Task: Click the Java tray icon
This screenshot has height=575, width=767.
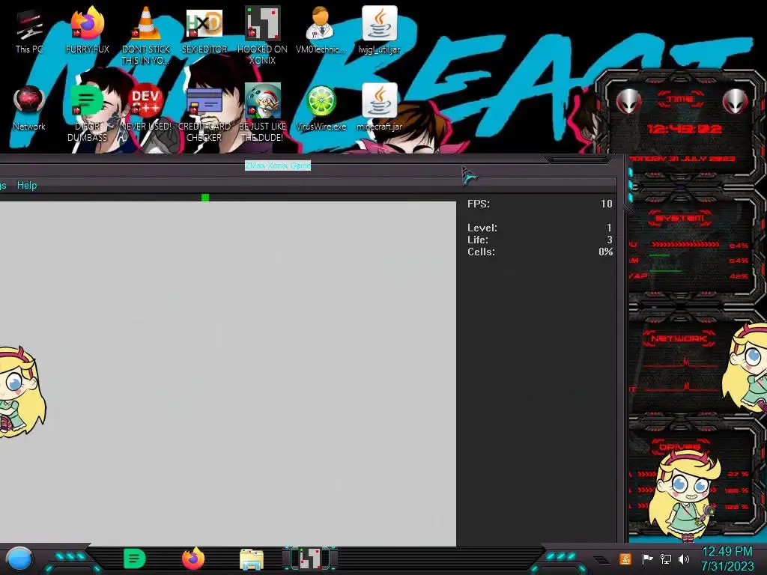Action: pos(625,559)
